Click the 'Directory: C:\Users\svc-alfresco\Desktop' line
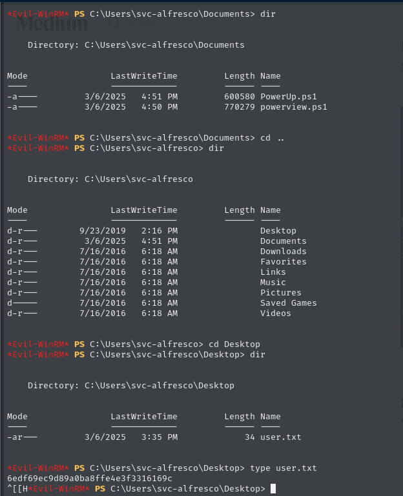 pos(131,385)
